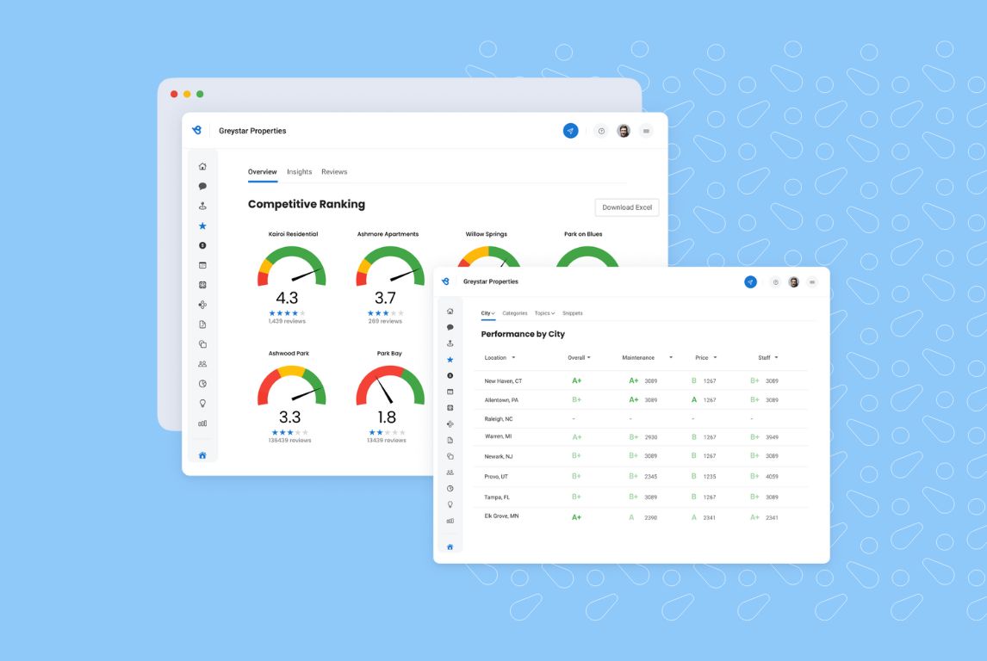Open the Maintenance column dropdown arrow

[671, 358]
